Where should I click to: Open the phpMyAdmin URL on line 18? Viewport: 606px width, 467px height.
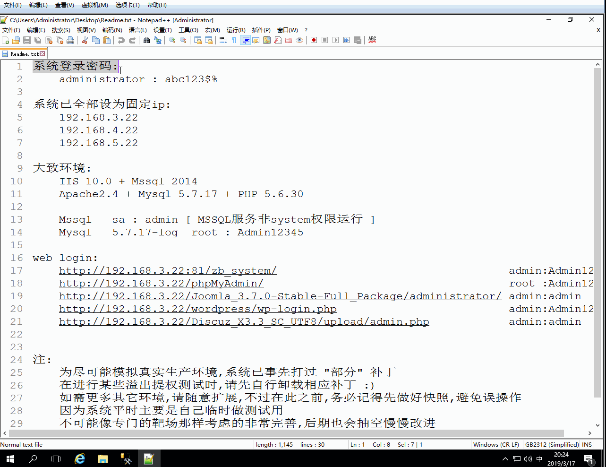point(161,283)
